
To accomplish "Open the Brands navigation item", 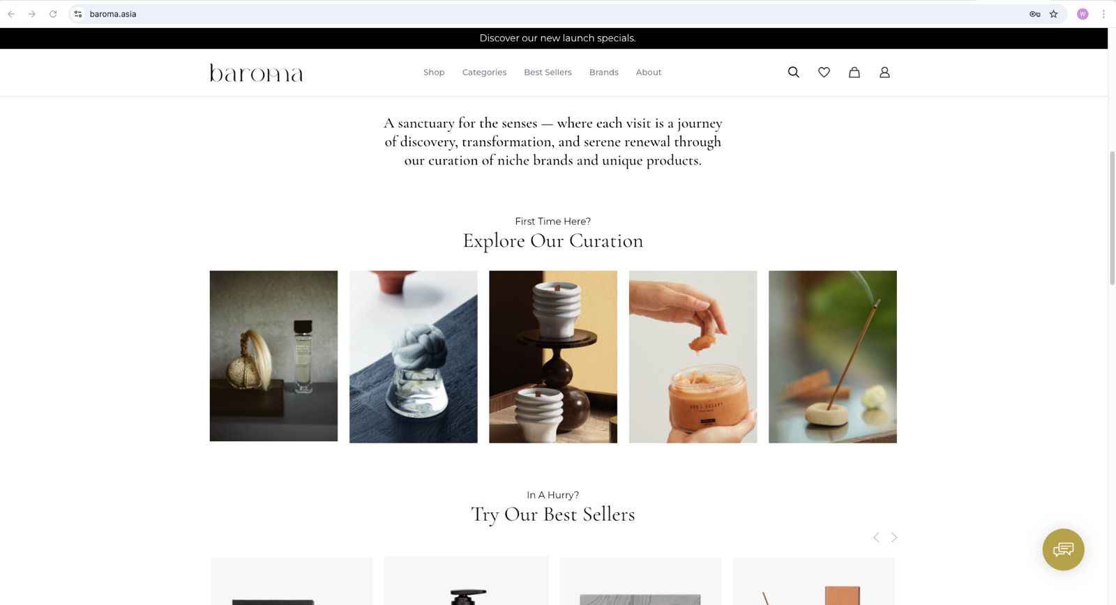I will [x=603, y=72].
